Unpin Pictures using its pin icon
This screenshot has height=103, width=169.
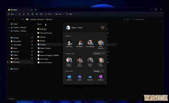click(x=32, y=52)
